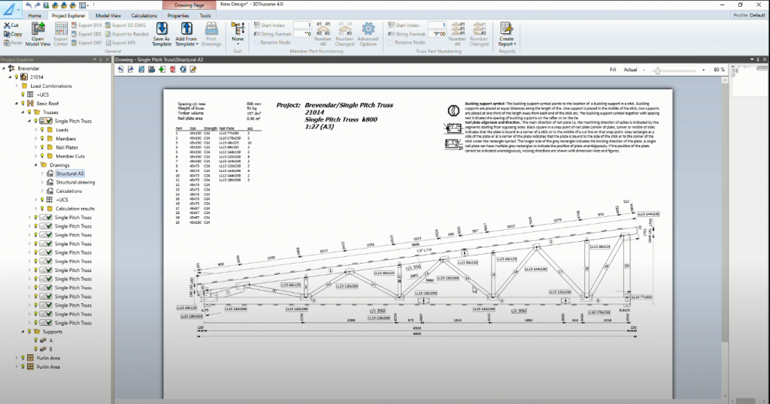
Task: Click the Export BVX icon
Action: pyautogui.click(x=74, y=25)
